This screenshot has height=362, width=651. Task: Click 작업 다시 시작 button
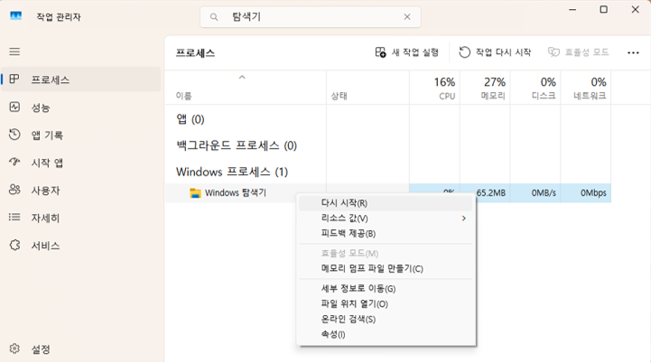pos(495,52)
